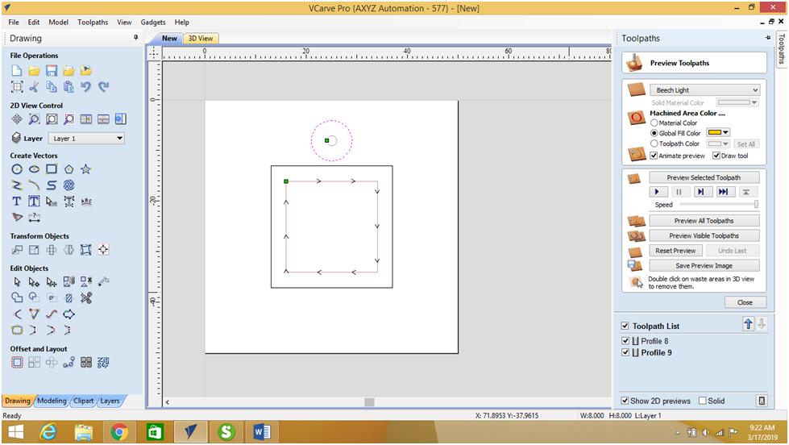Open the Nest parts icon in Offset and Layout
This screenshot has width=789, height=445.
click(x=86, y=363)
